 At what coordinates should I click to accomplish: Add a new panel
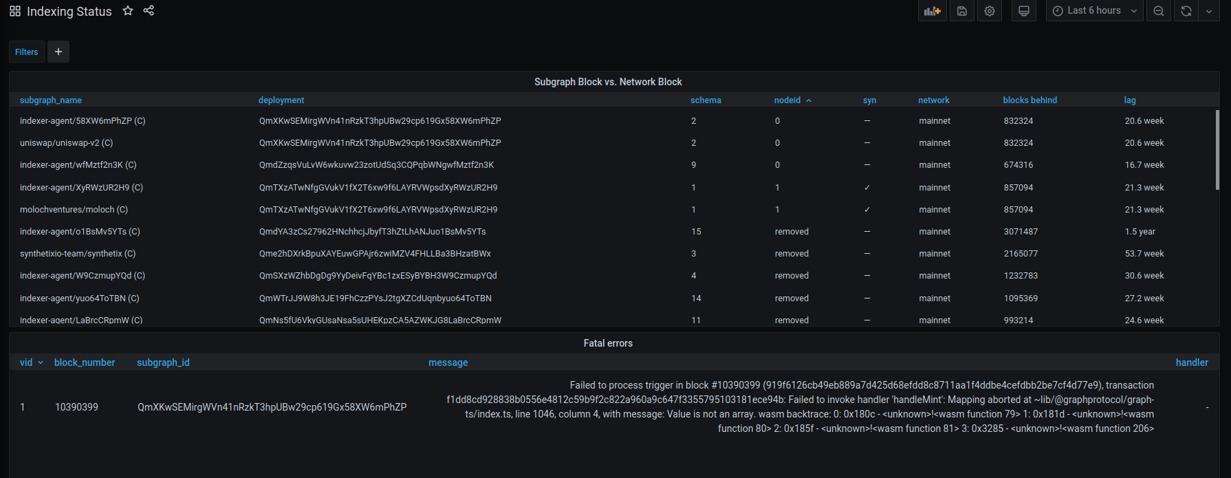pyautogui.click(x=933, y=11)
